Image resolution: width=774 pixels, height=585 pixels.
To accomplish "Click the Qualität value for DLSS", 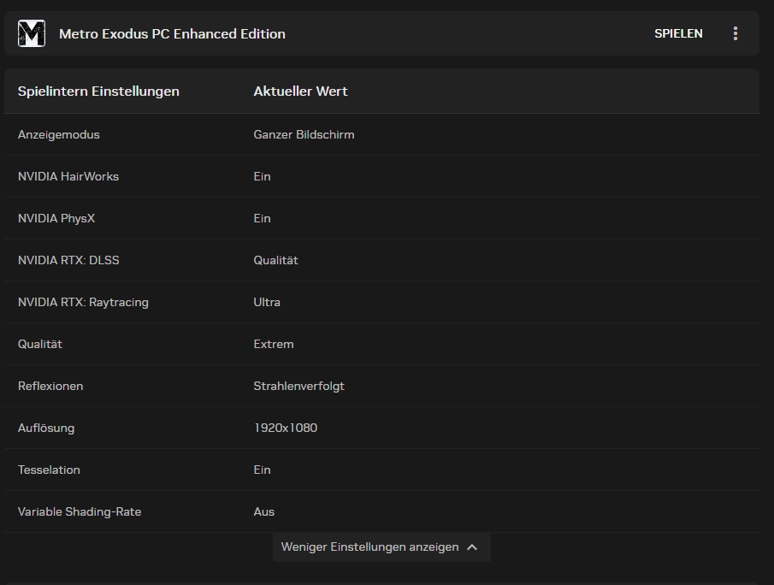I will click(x=276, y=260).
